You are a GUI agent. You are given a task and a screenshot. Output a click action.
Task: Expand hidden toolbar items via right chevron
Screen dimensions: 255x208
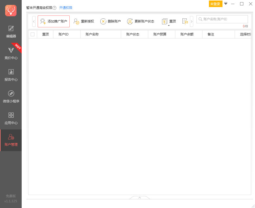pyautogui.click(x=192, y=21)
